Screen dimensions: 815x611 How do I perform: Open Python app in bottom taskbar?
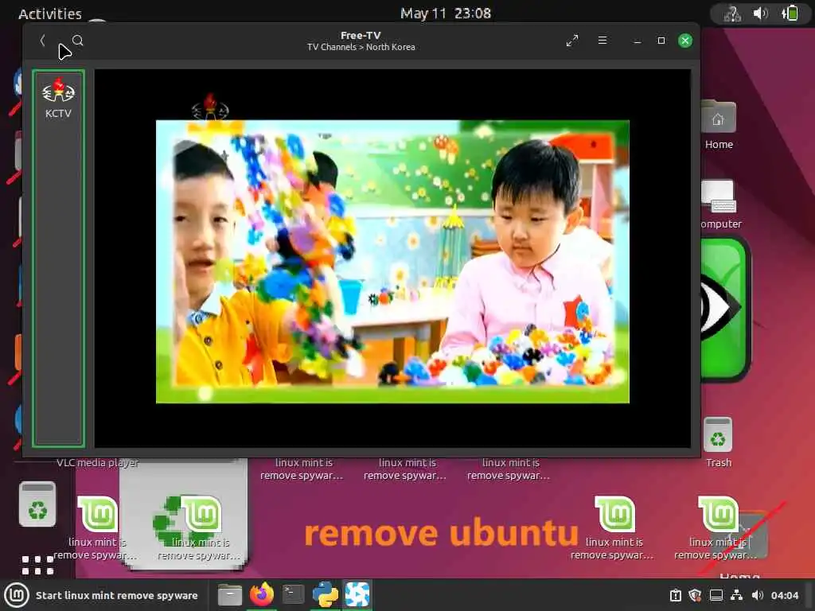(x=326, y=595)
